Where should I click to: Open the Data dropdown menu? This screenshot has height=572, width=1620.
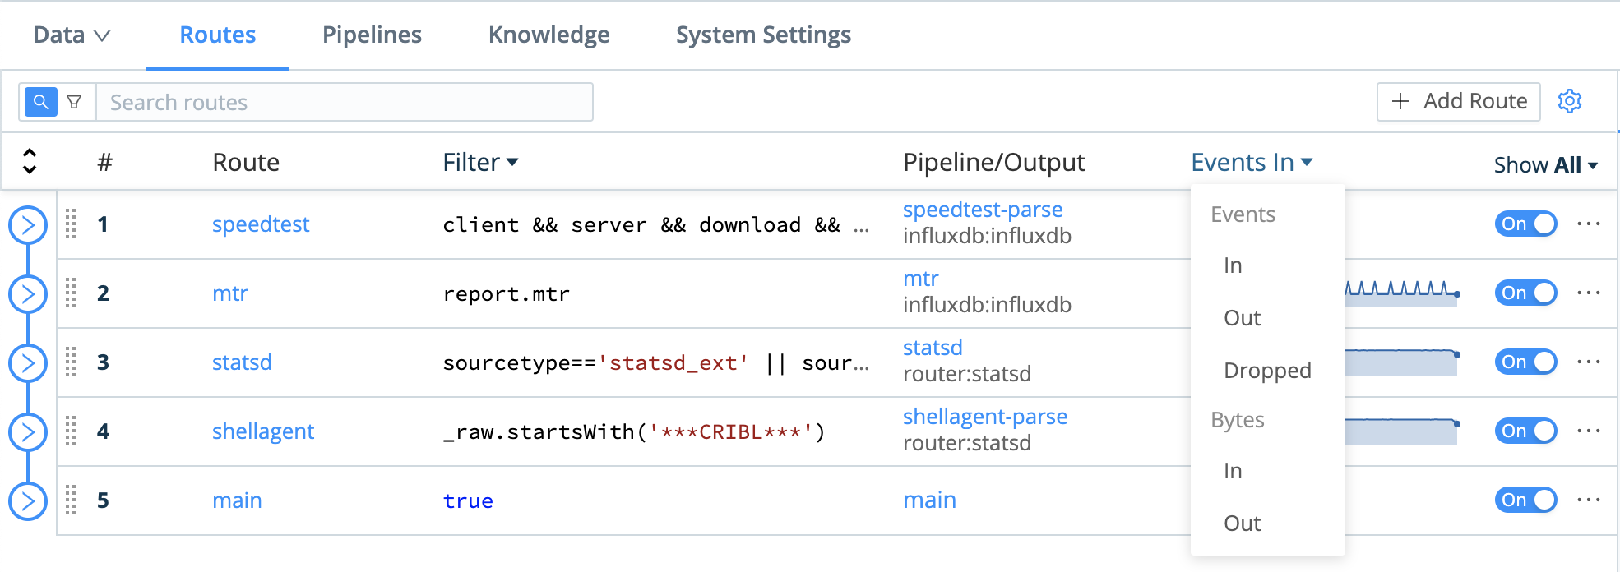click(x=72, y=35)
